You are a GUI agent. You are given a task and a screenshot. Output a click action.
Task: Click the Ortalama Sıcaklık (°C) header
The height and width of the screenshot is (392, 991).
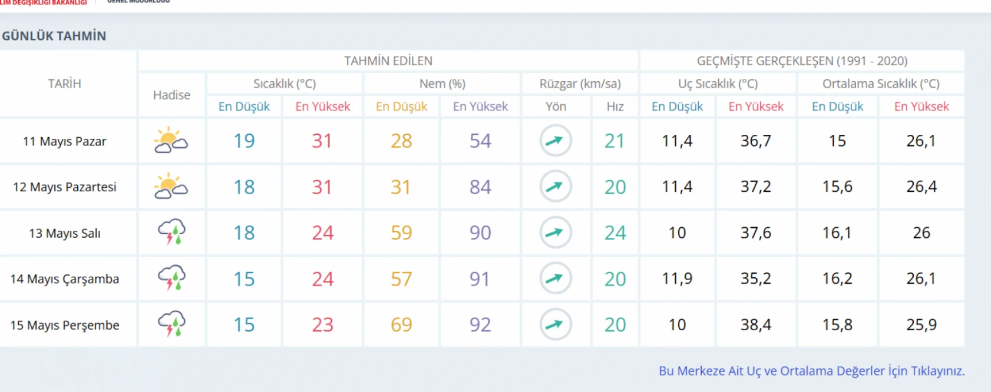881,84
